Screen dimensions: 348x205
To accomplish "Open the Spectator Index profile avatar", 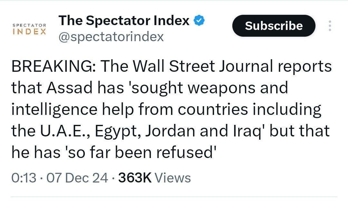I will point(29,29).
